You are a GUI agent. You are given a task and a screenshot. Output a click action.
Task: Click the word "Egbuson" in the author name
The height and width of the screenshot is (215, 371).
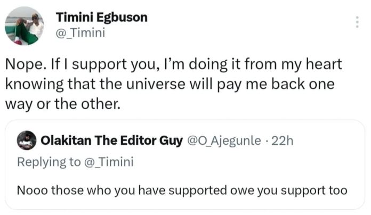pos(123,17)
